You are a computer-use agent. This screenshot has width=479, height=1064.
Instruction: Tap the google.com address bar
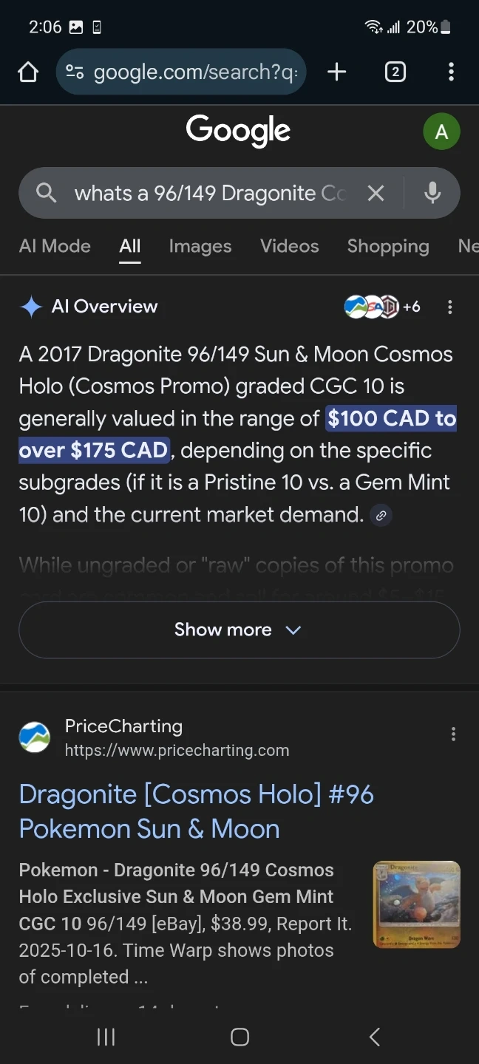point(181,72)
